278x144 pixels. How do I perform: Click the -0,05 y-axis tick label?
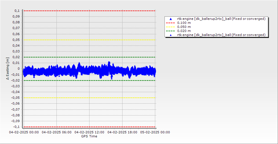tap(15, 98)
